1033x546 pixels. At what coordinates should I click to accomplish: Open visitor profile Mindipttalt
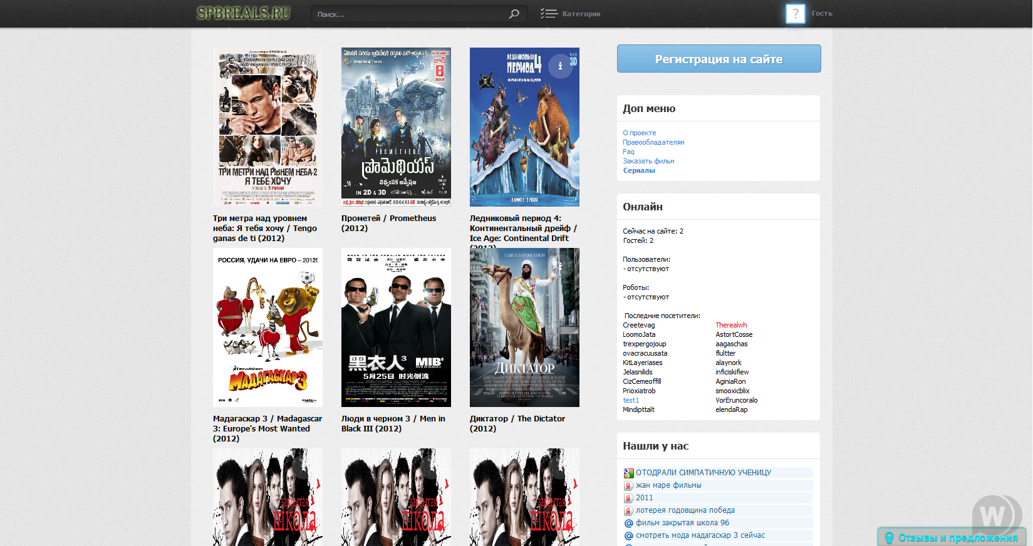[638, 409]
